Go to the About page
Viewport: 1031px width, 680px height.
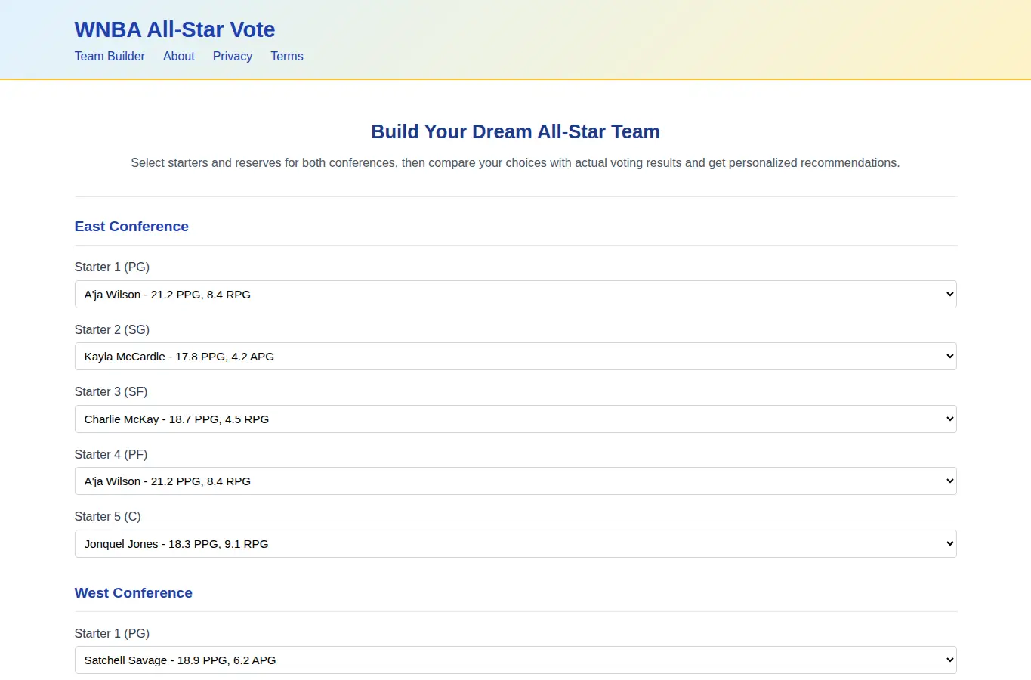(179, 56)
